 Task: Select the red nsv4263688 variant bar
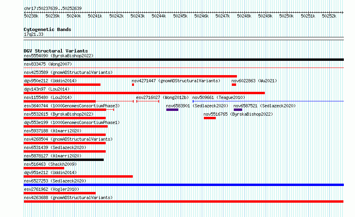(183, 201)
